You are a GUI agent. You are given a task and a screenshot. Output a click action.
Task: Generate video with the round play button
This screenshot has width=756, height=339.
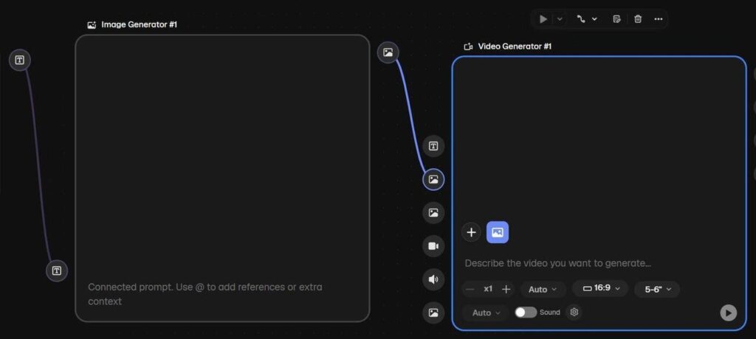729,312
